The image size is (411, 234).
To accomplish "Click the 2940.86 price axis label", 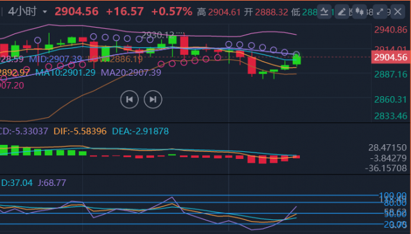I will pyautogui.click(x=390, y=30).
